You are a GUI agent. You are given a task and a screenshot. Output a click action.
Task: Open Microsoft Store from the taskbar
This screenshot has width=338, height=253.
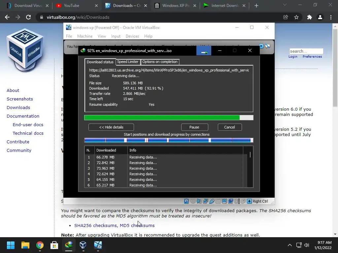click(x=54, y=245)
